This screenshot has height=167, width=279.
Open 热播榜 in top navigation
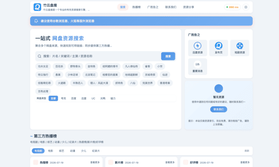click(x=136, y=7)
